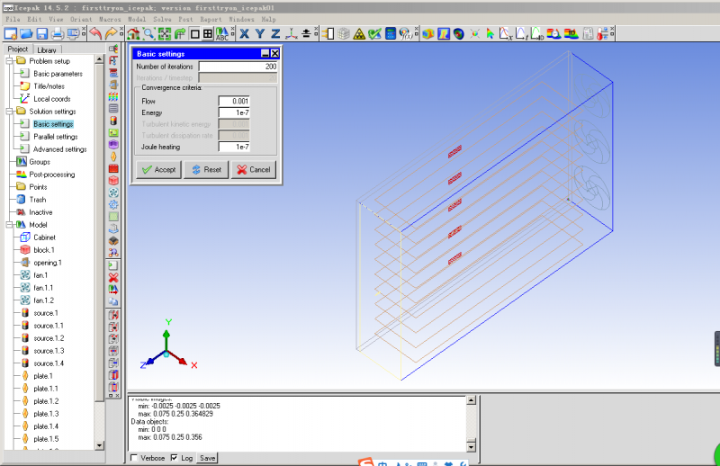
Task: Open the Post menu
Action: [185, 19]
